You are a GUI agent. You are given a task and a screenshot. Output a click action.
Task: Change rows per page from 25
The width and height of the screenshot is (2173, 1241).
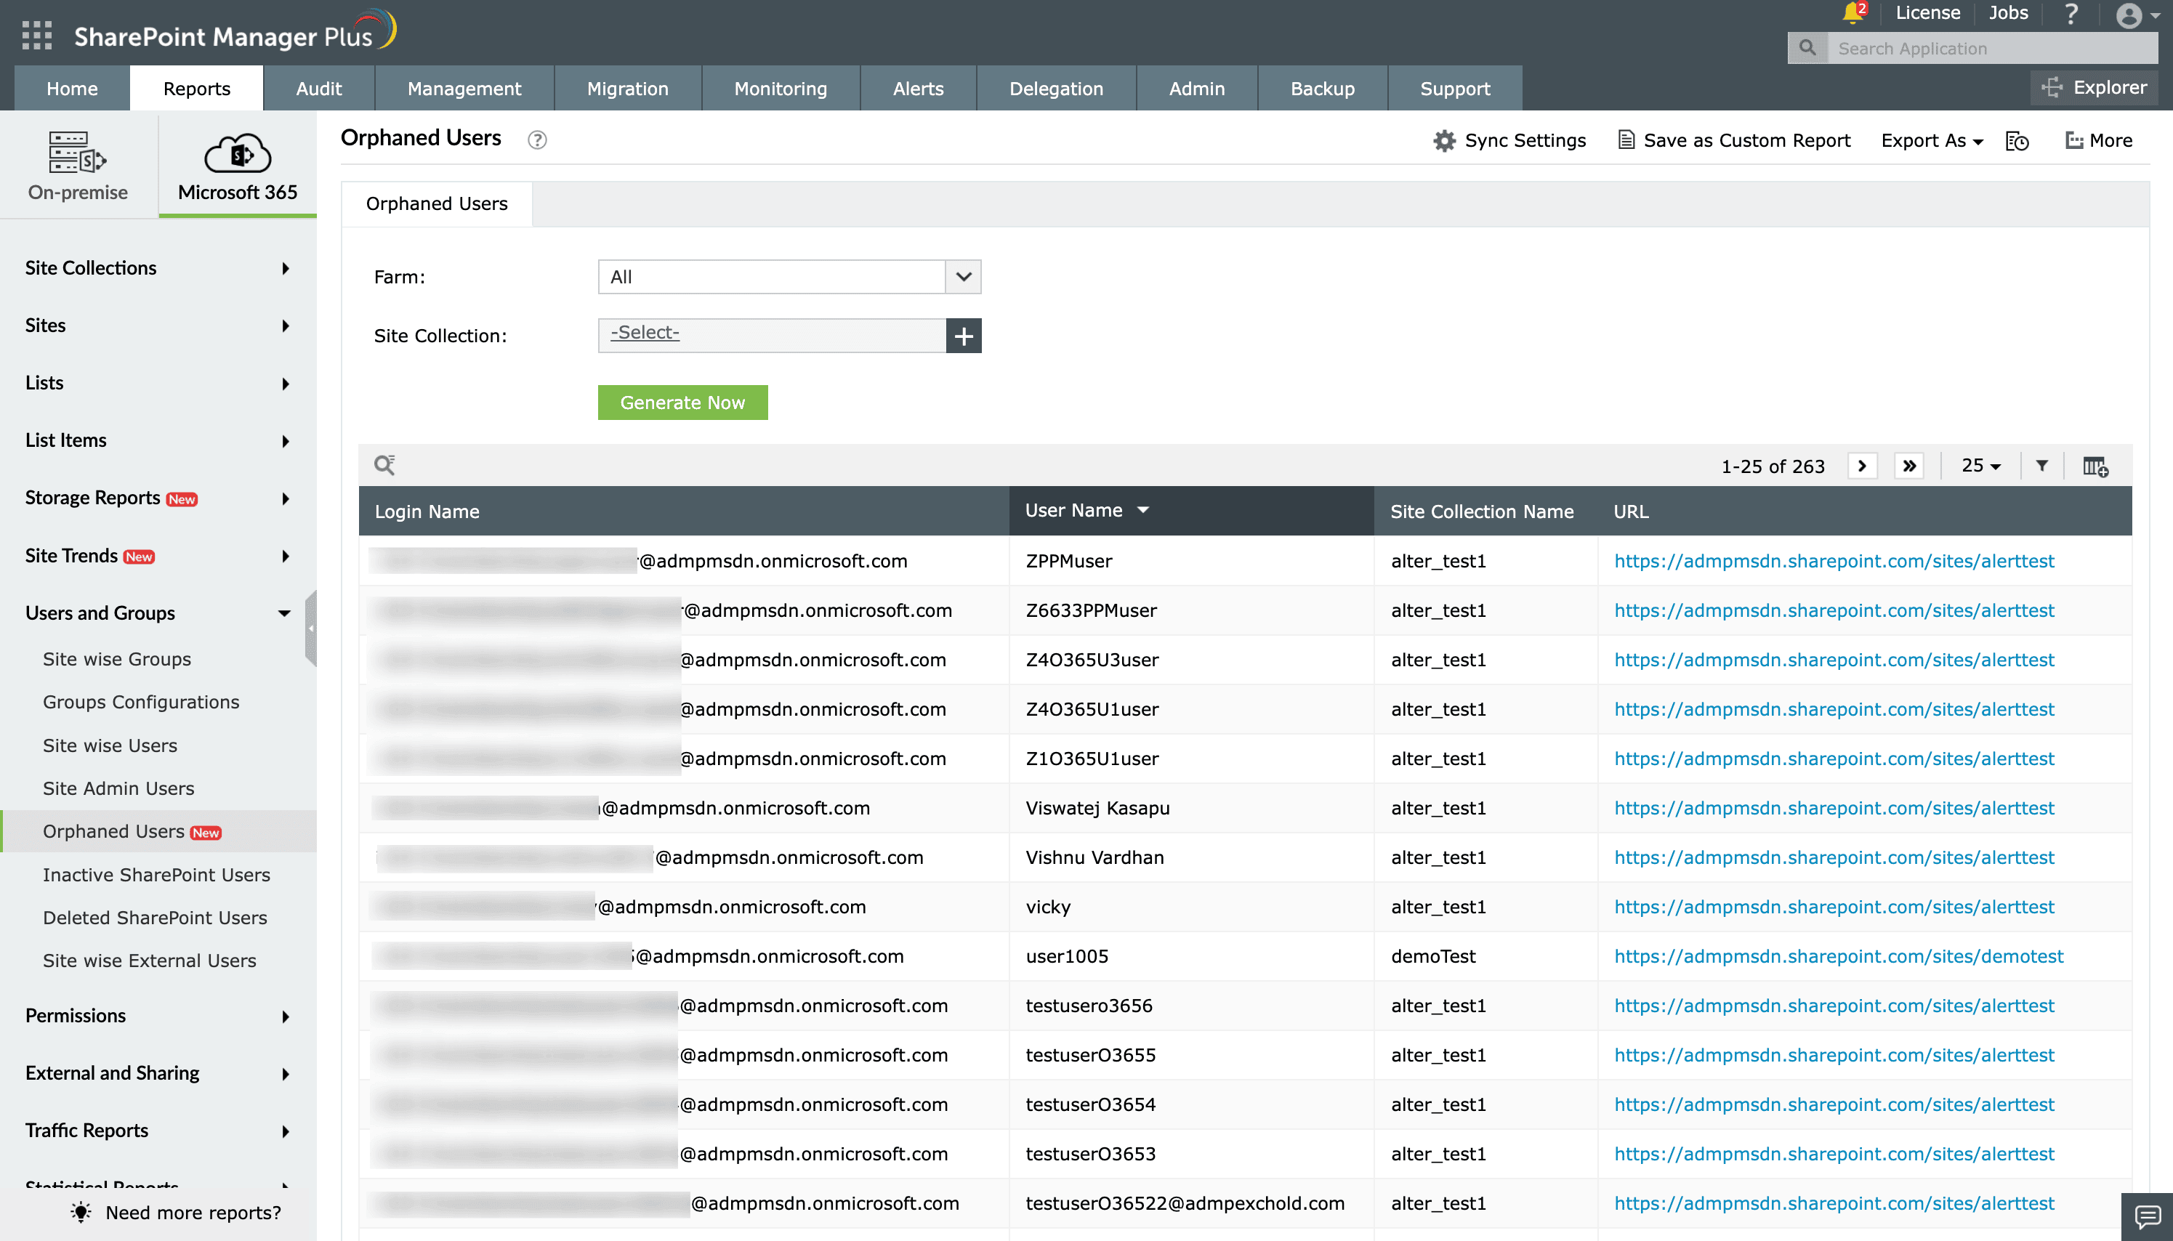(1980, 465)
